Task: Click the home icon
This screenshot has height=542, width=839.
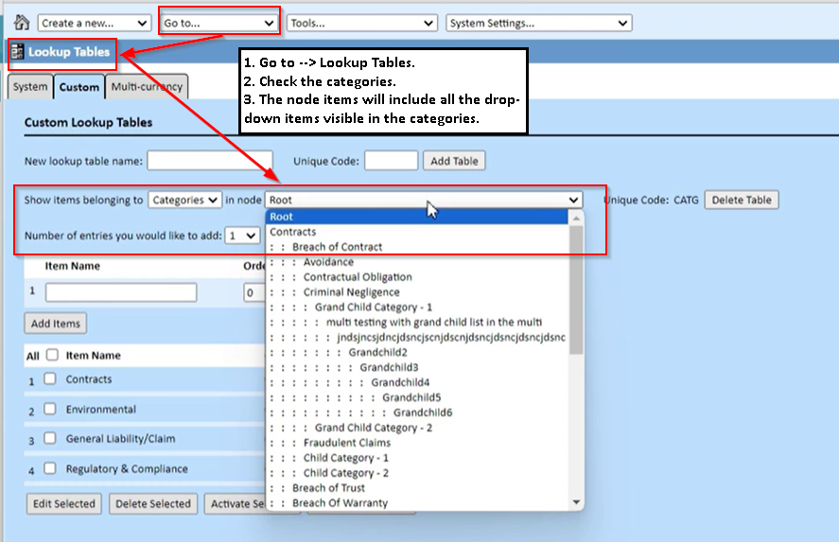Action: (22, 23)
